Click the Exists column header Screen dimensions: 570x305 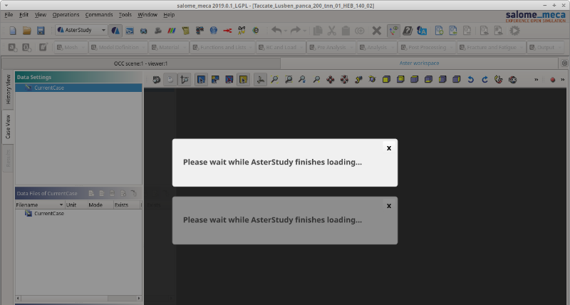click(127, 205)
